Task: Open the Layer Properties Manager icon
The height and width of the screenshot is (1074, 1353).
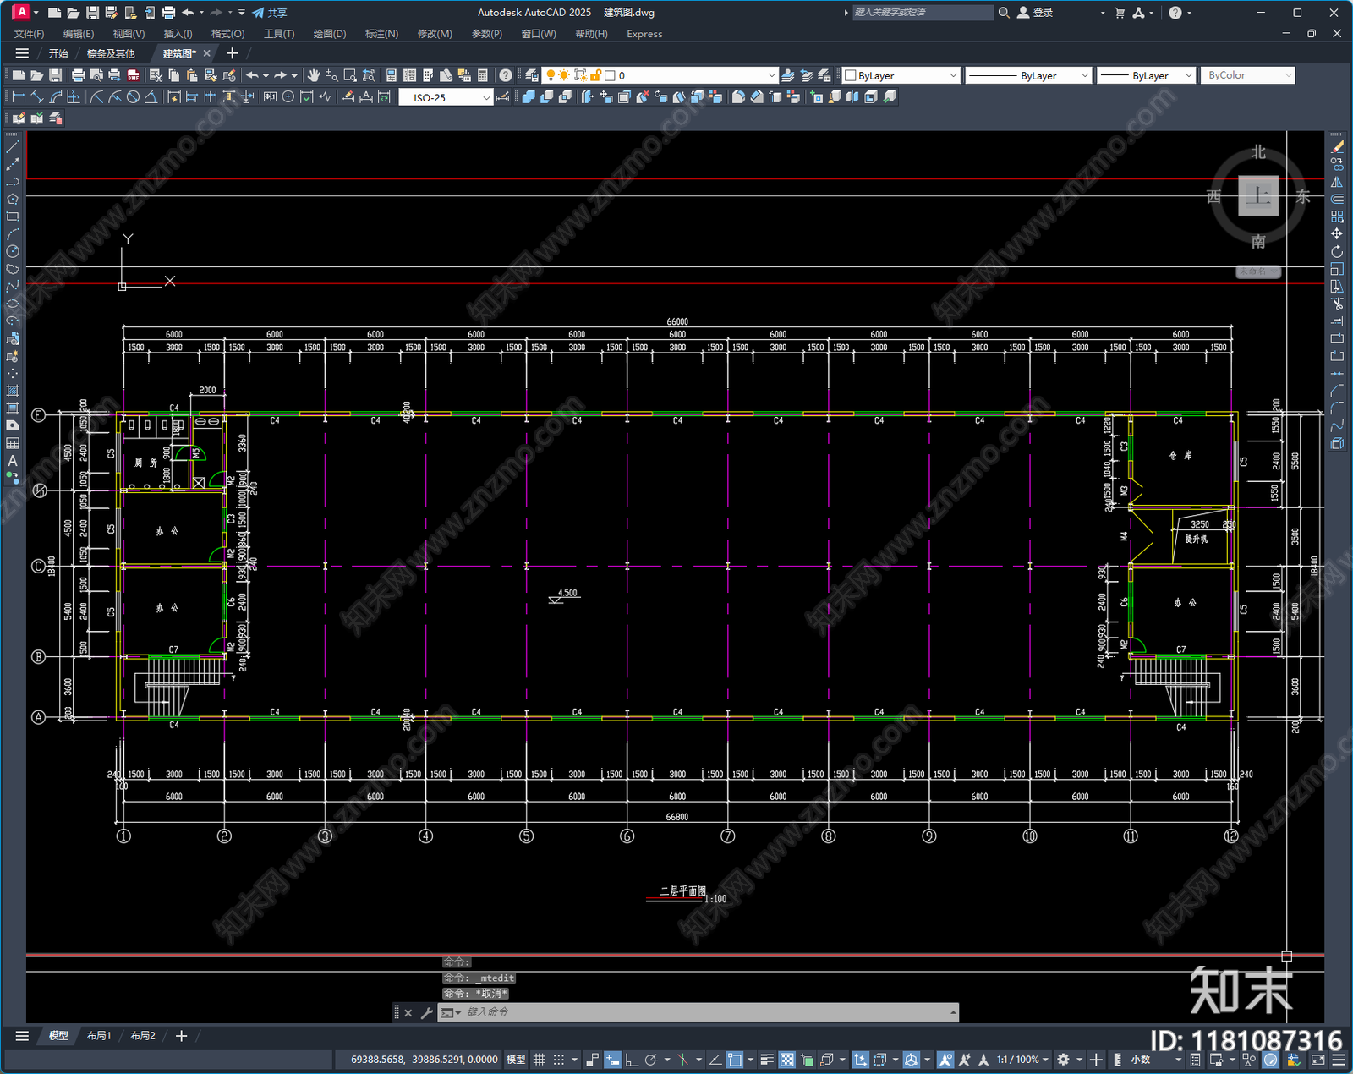Action: pyautogui.click(x=532, y=75)
